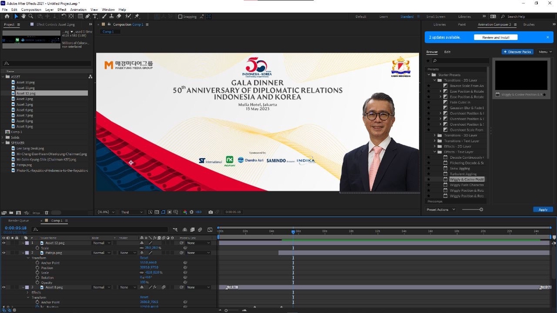Open the Third resolution dropdown
557x313 pixels.
(x=131, y=212)
